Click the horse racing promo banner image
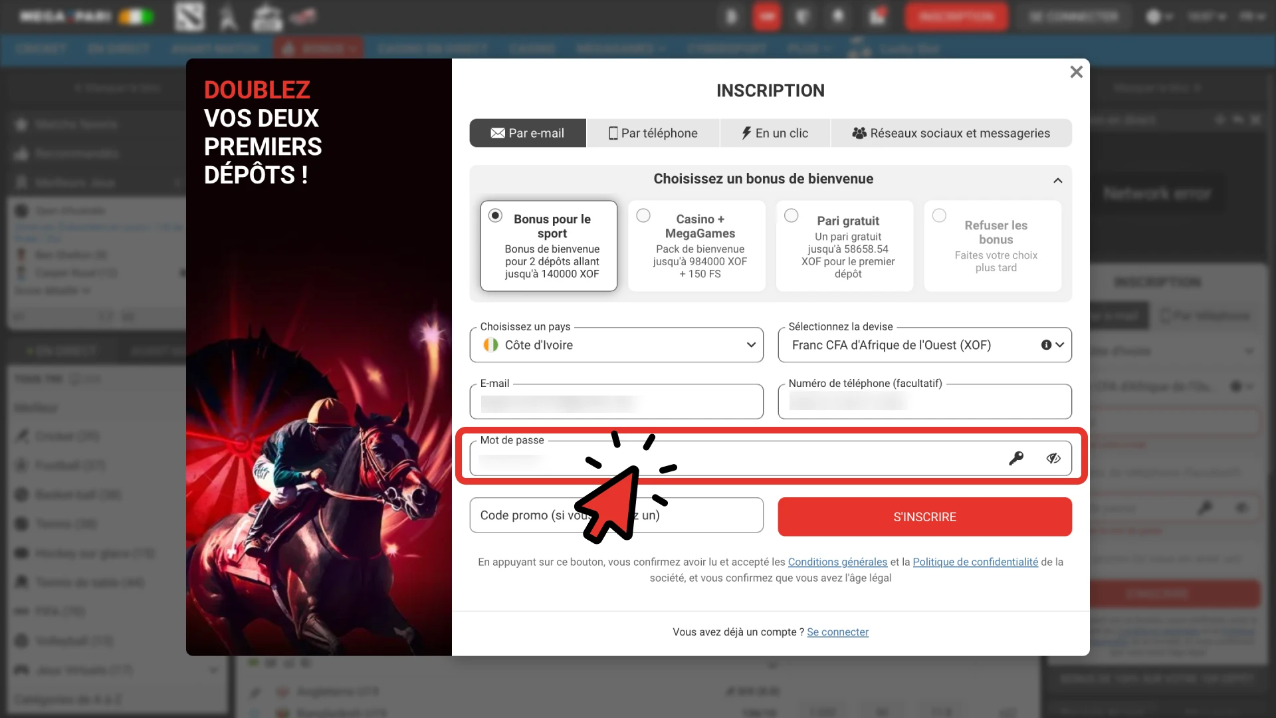This screenshot has width=1276, height=718. click(x=319, y=357)
